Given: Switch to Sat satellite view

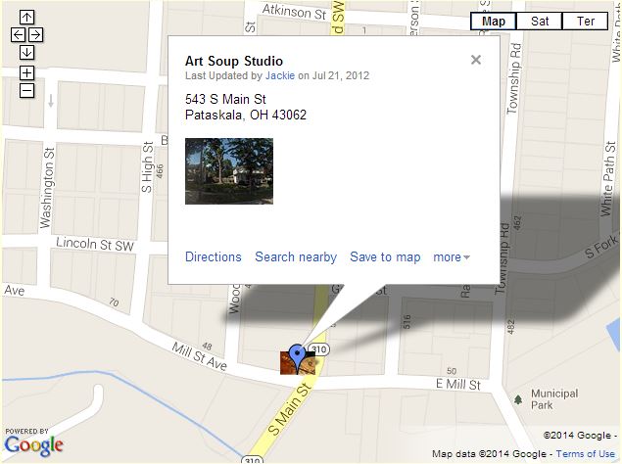Looking at the screenshot, I should (x=540, y=21).
